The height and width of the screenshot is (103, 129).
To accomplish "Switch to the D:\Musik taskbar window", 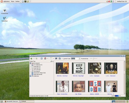I will tap(27, 101).
